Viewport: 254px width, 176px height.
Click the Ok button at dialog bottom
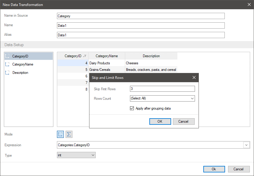(x=214, y=169)
